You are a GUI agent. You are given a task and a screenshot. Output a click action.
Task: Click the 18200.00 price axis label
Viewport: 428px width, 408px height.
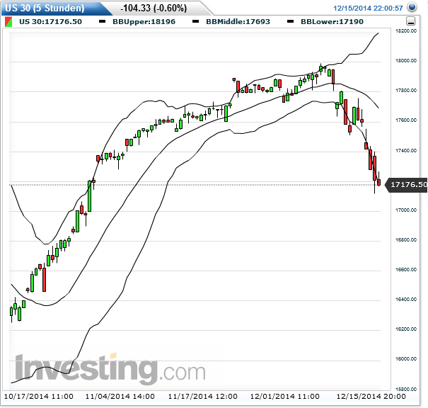point(406,31)
